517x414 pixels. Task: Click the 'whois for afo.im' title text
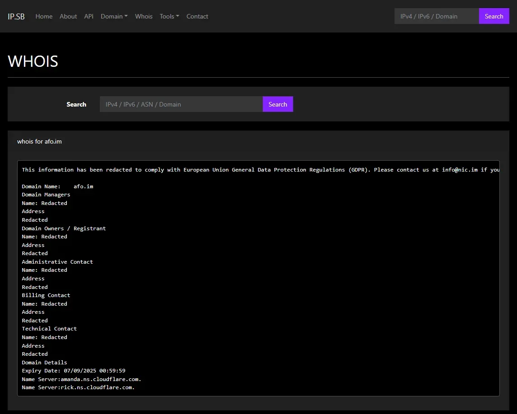click(x=39, y=141)
